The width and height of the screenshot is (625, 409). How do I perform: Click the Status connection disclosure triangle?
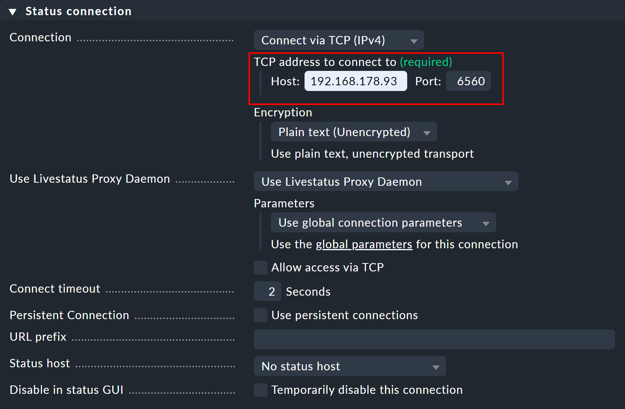pyautogui.click(x=12, y=11)
